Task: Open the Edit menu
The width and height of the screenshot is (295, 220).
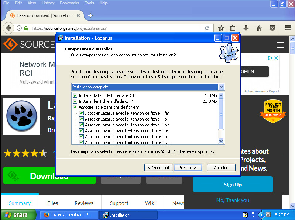Action: 18,3
